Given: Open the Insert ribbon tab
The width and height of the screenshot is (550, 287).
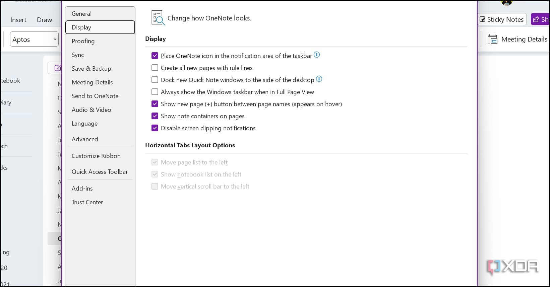Looking at the screenshot, I should (x=18, y=20).
